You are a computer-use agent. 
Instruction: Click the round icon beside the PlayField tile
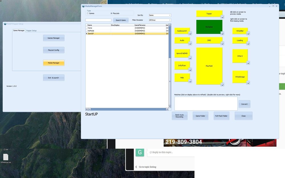(x=222, y=84)
